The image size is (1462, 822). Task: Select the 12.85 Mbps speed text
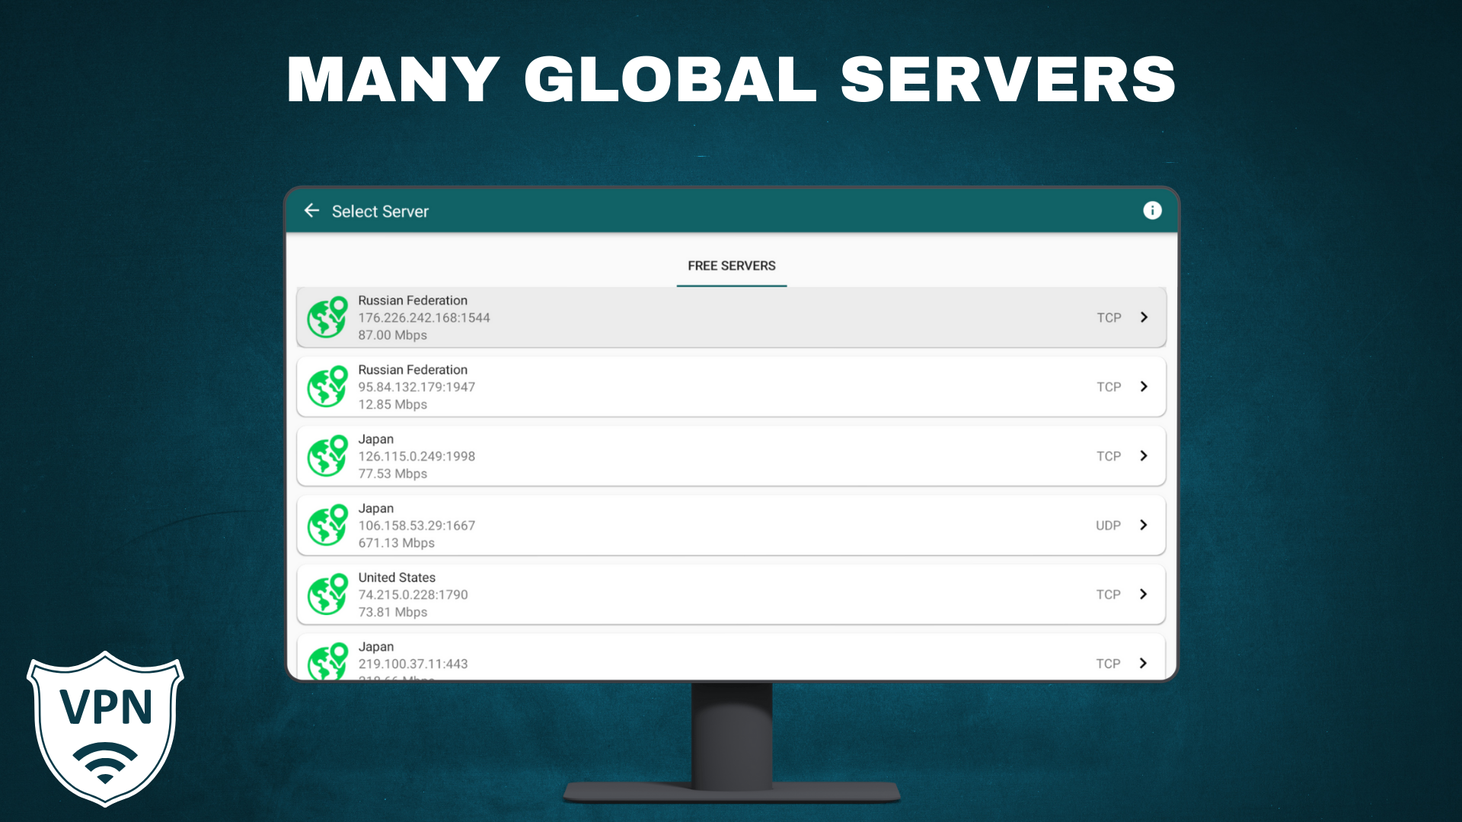pos(392,404)
